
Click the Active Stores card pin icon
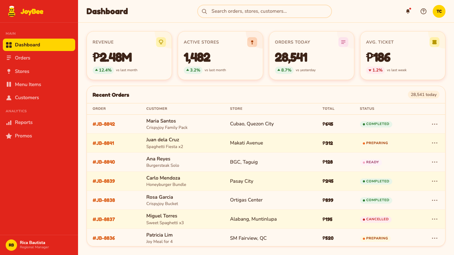tap(252, 42)
